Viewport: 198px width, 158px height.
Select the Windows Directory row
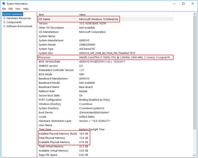point(106,104)
